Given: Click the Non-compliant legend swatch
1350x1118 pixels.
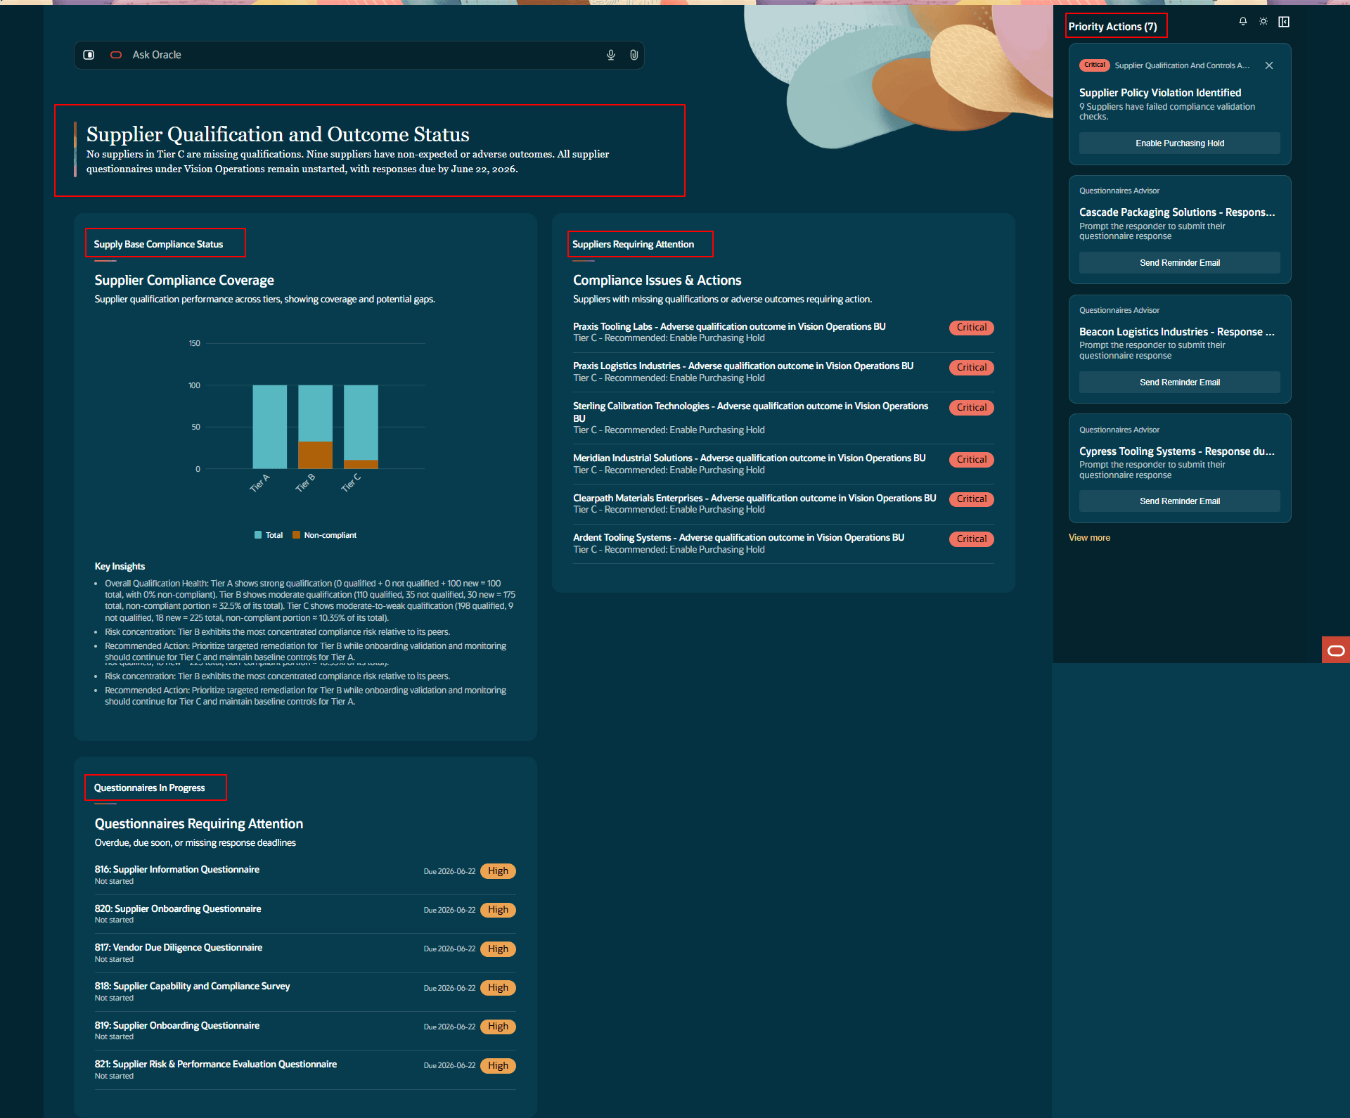Looking at the screenshot, I should (297, 535).
